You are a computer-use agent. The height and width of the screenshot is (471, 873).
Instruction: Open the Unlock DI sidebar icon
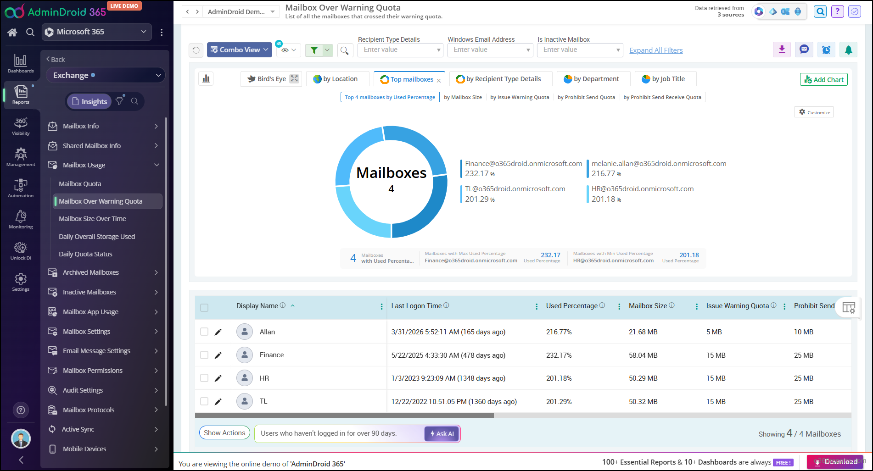[x=21, y=251]
